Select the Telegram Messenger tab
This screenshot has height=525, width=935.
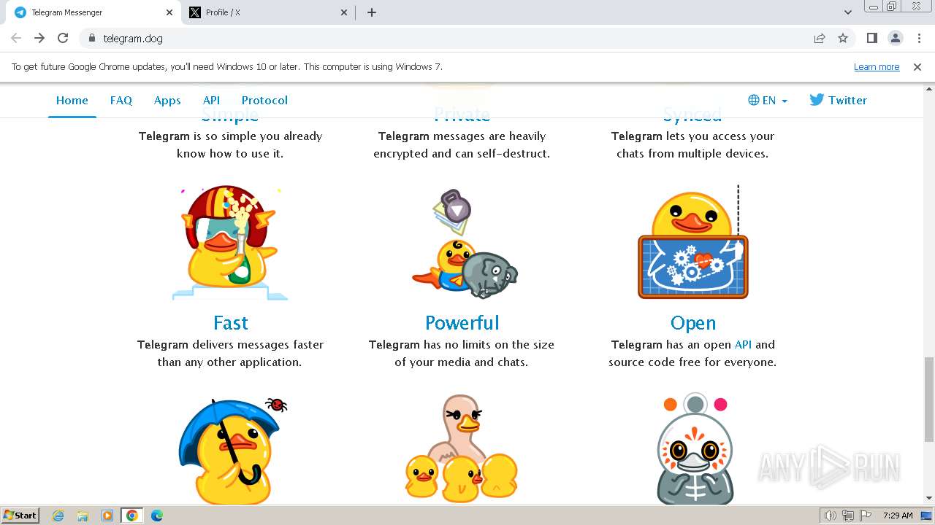pyautogui.click(x=93, y=12)
